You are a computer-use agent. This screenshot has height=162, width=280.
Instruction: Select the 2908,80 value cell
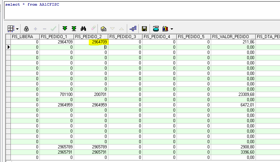tap(233, 147)
